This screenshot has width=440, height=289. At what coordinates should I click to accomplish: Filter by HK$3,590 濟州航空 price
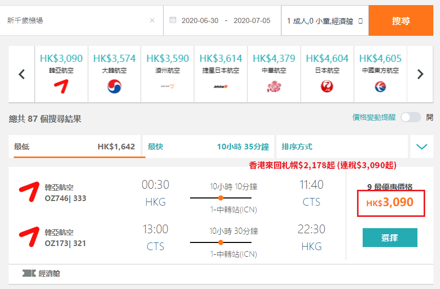(x=167, y=59)
